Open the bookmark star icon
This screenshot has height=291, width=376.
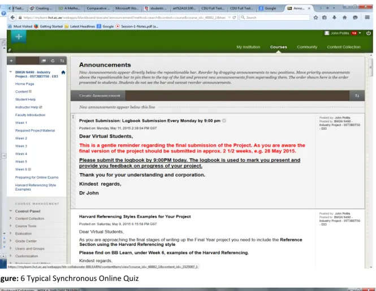316,17
